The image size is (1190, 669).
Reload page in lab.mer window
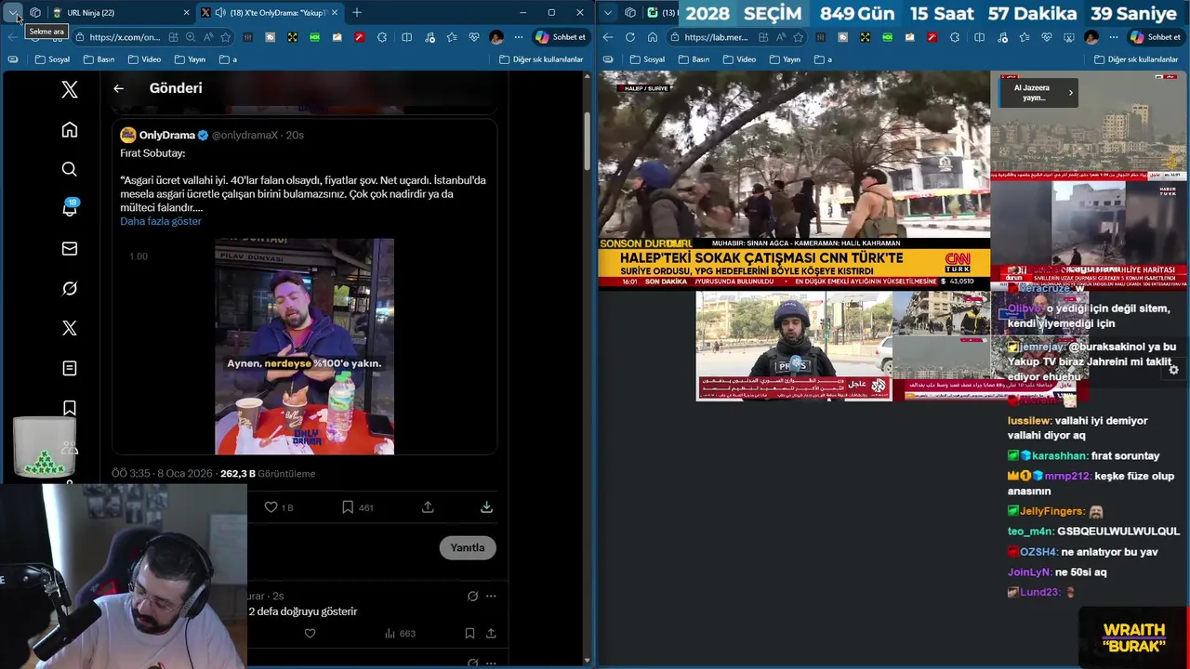[630, 37]
